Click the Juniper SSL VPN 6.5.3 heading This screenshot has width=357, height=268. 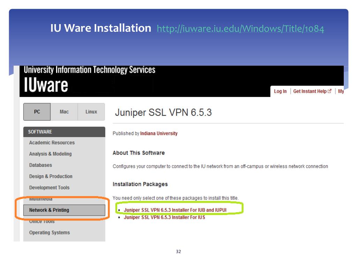[163, 113]
